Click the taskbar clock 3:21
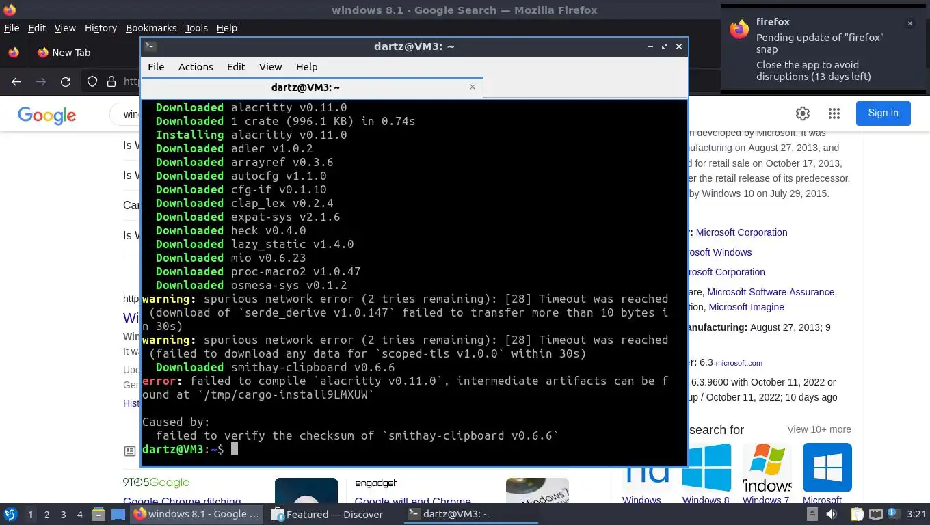This screenshot has width=930, height=525. (x=916, y=514)
